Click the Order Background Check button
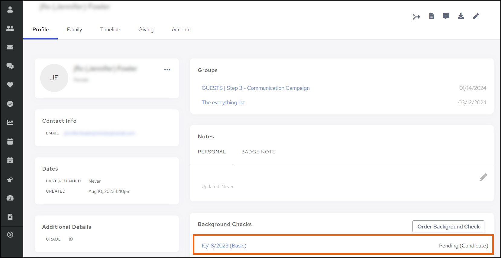501x258 pixels. pos(448,227)
